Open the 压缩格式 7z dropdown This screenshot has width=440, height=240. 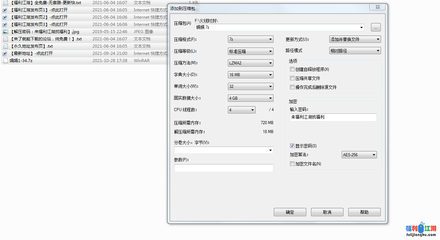click(x=250, y=40)
